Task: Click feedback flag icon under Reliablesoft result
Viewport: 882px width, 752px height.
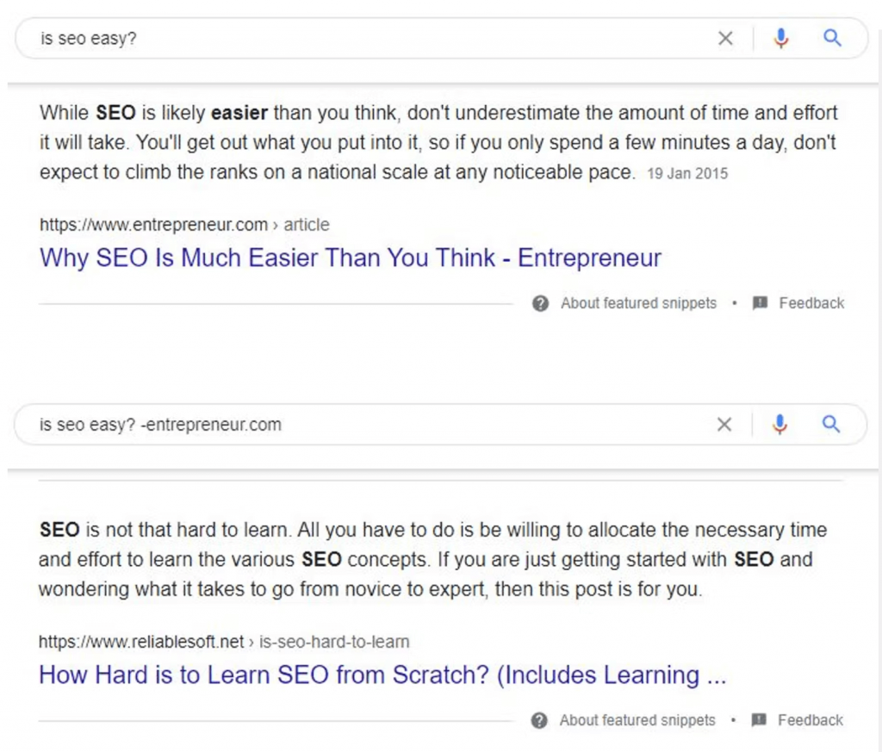Action: (x=759, y=720)
